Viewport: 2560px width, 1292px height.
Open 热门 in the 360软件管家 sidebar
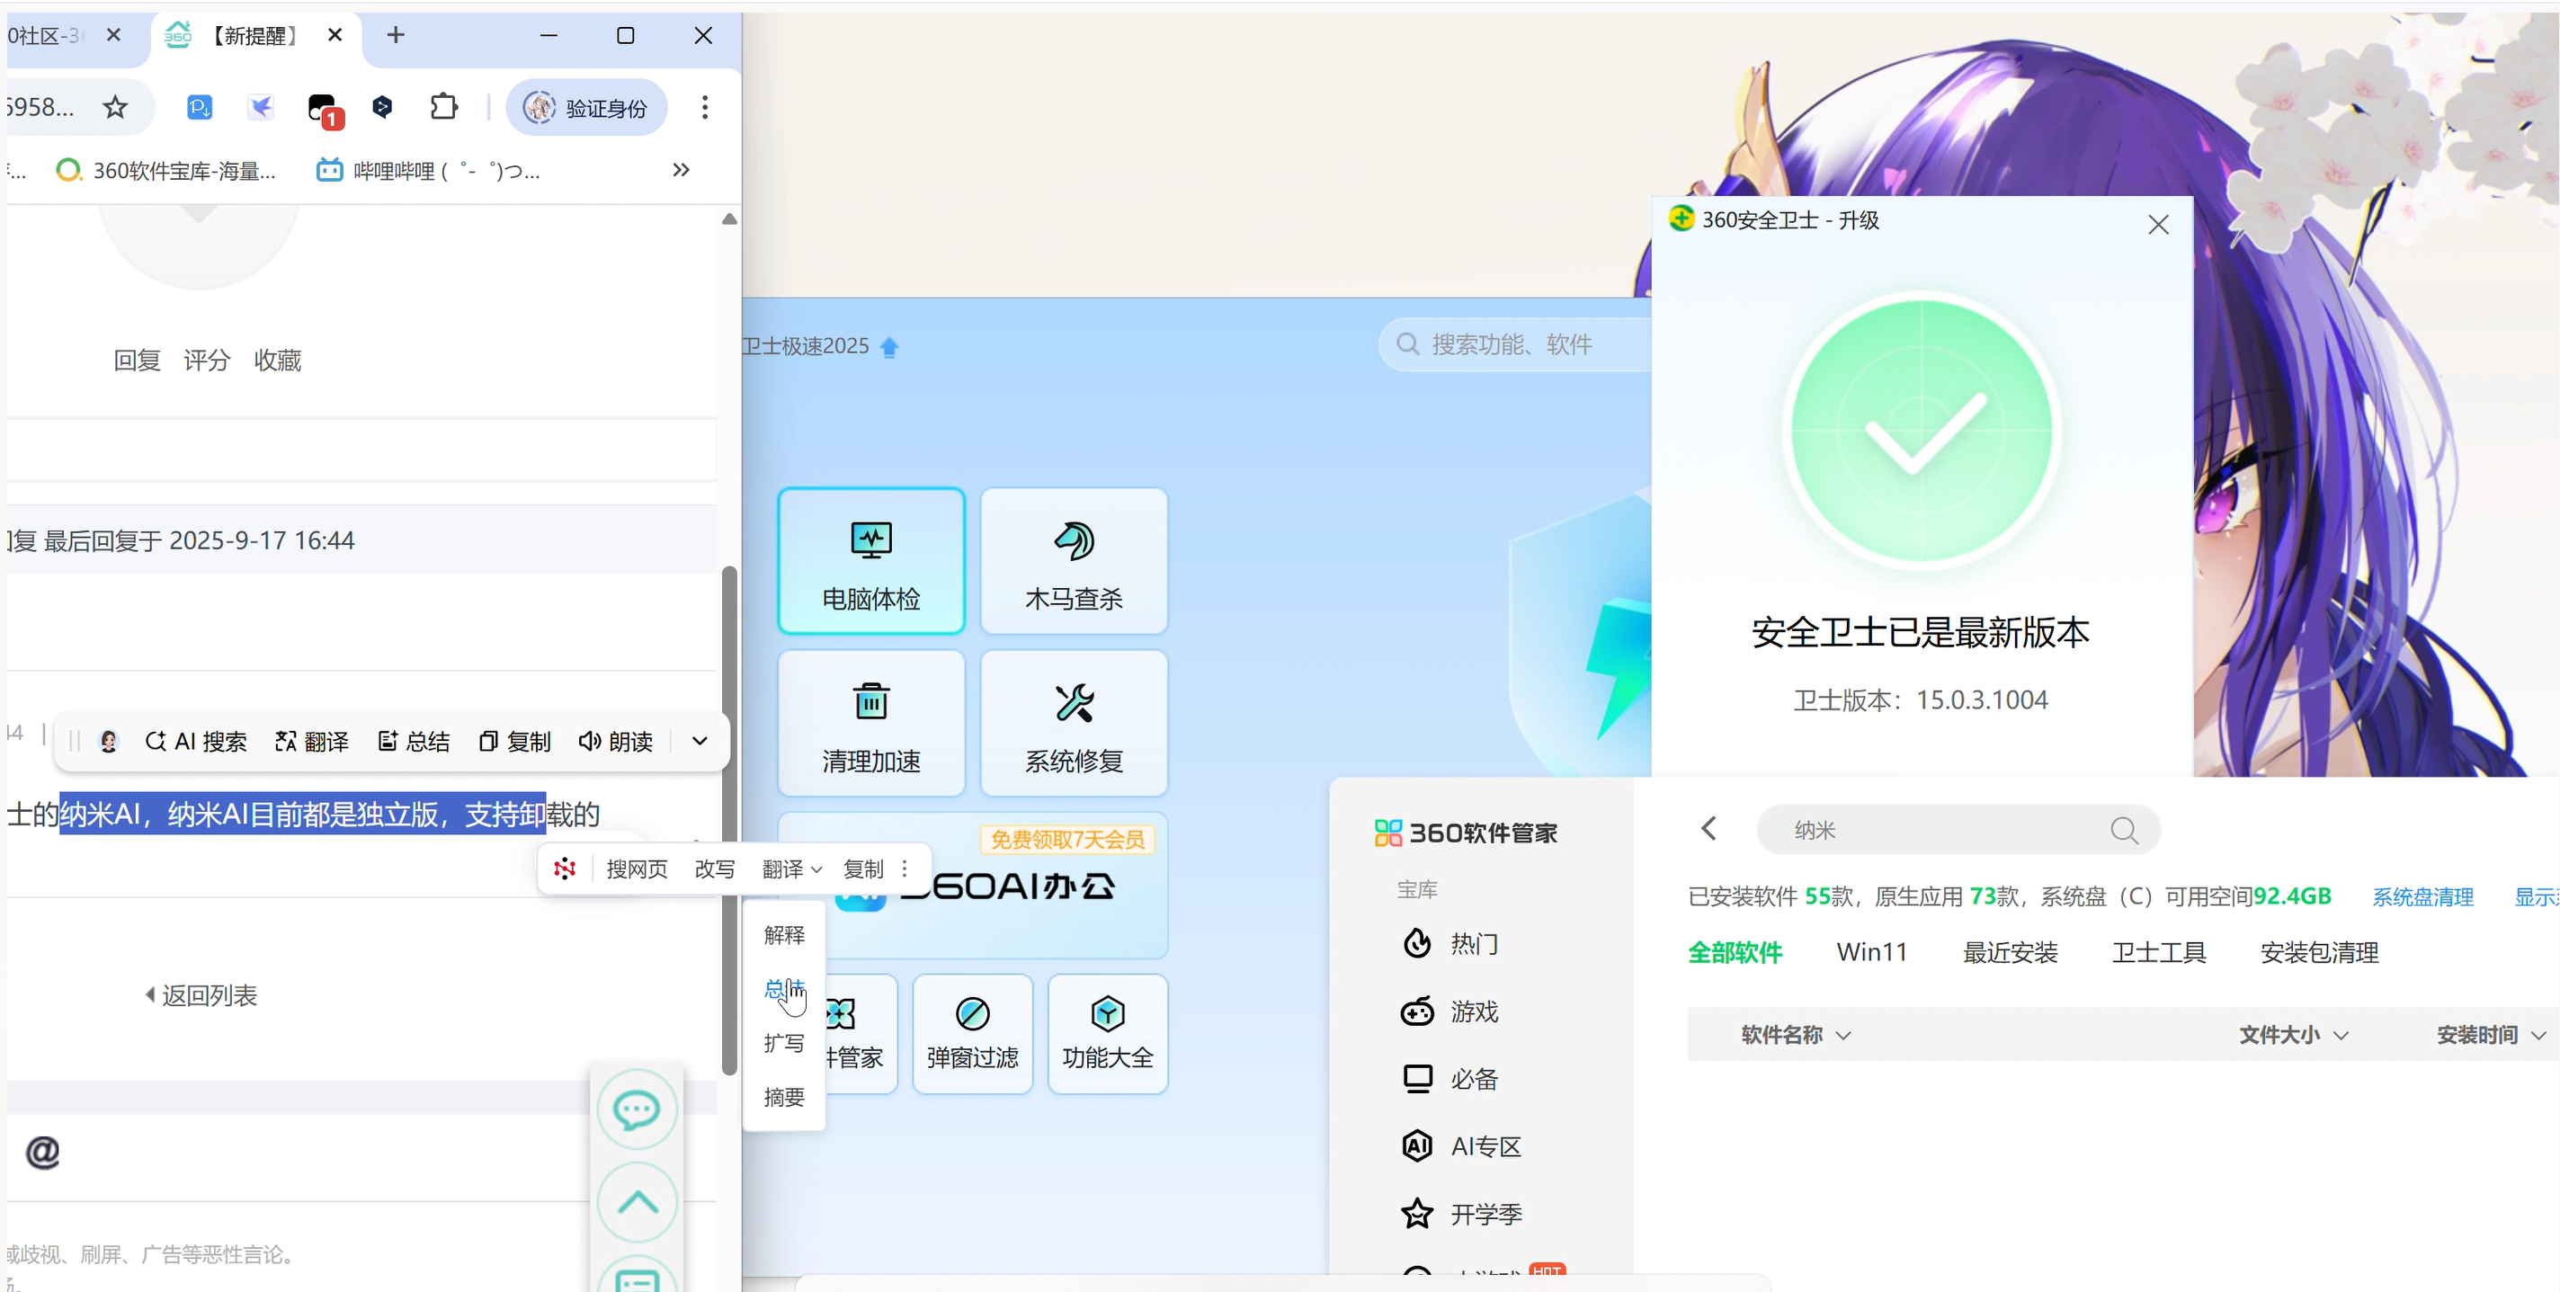(x=1449, y=943)
